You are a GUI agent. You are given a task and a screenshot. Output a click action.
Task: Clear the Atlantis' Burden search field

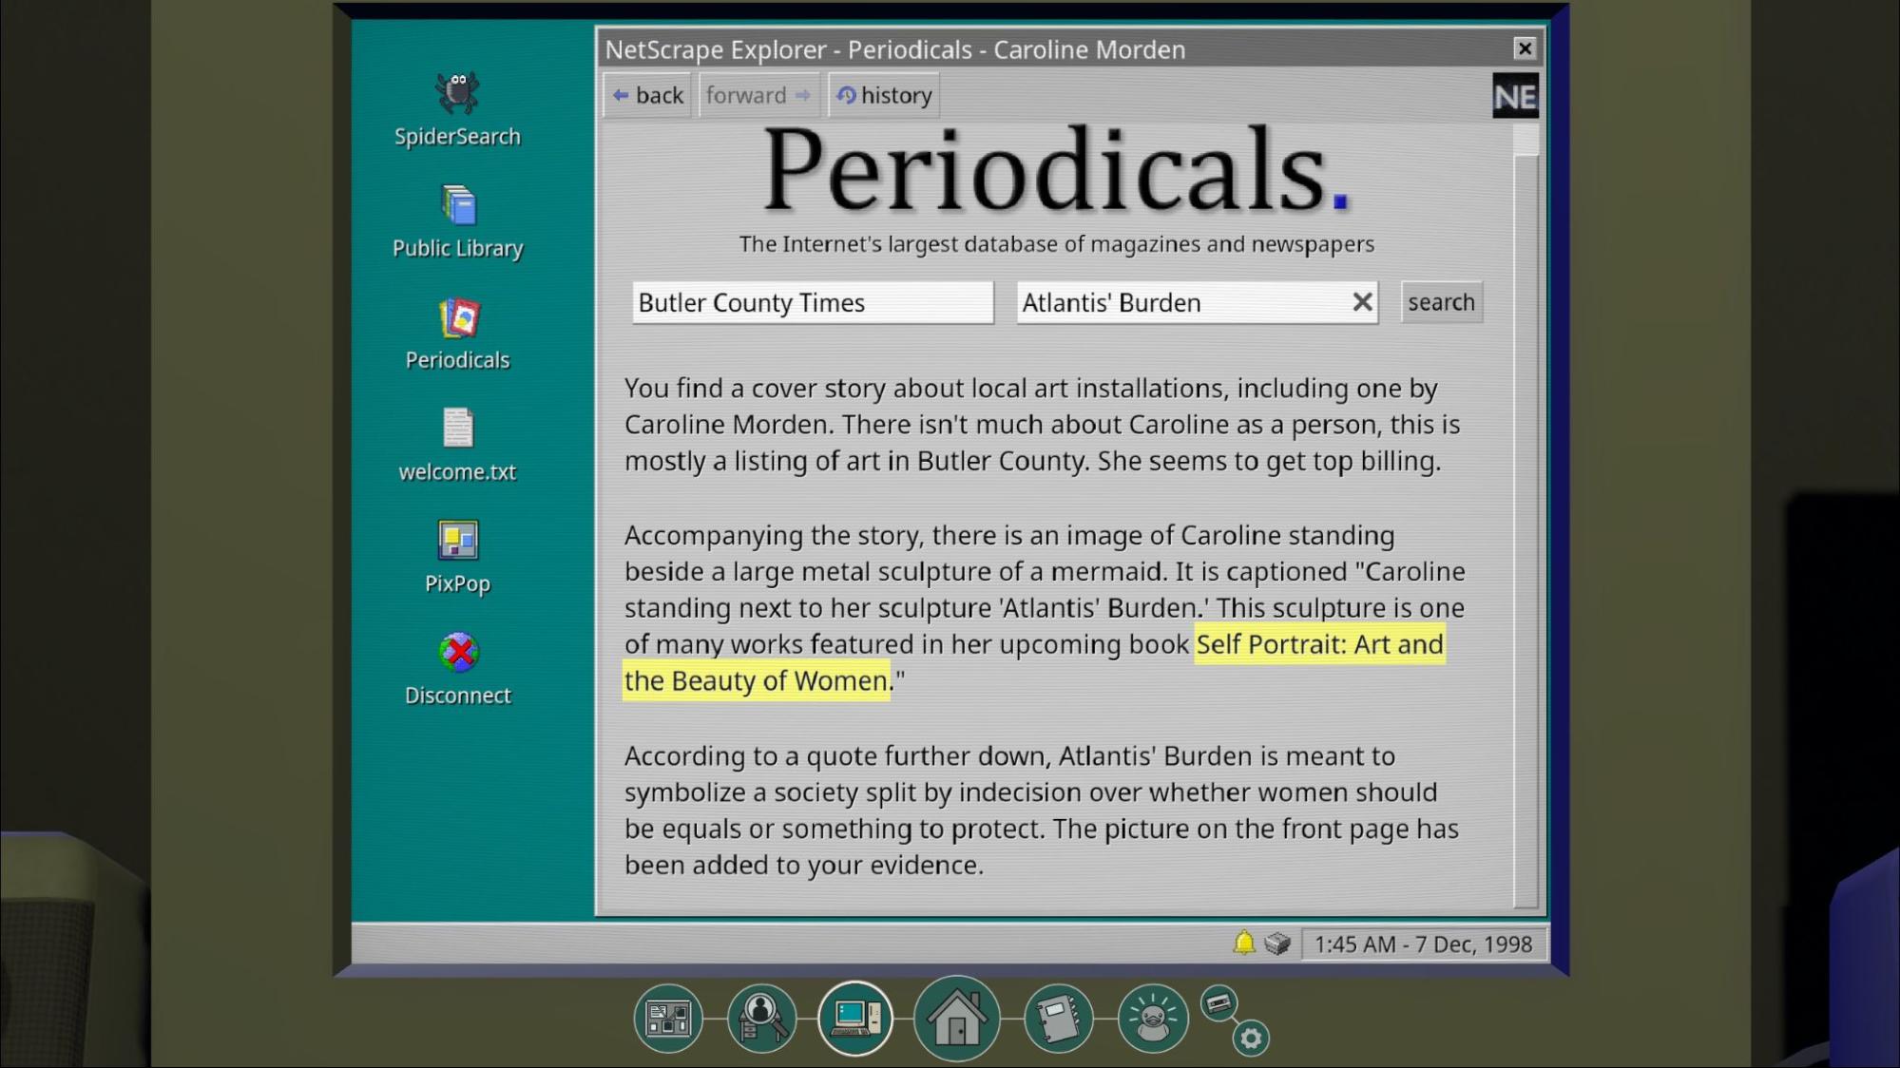pyautogui.click(x=1362, y=302)
